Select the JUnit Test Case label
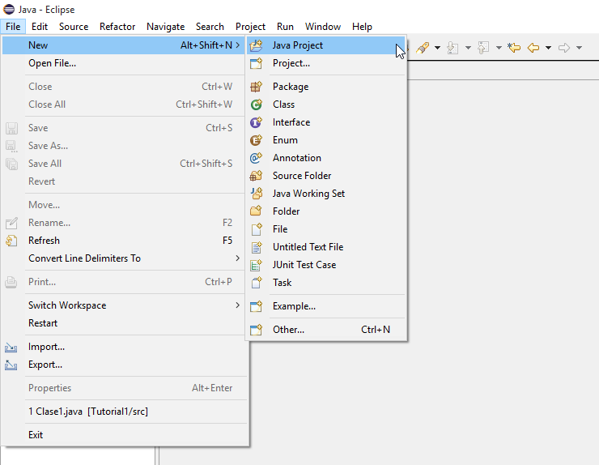The width and height of the screenshot is (599, 465). click(x=304, y=265)
